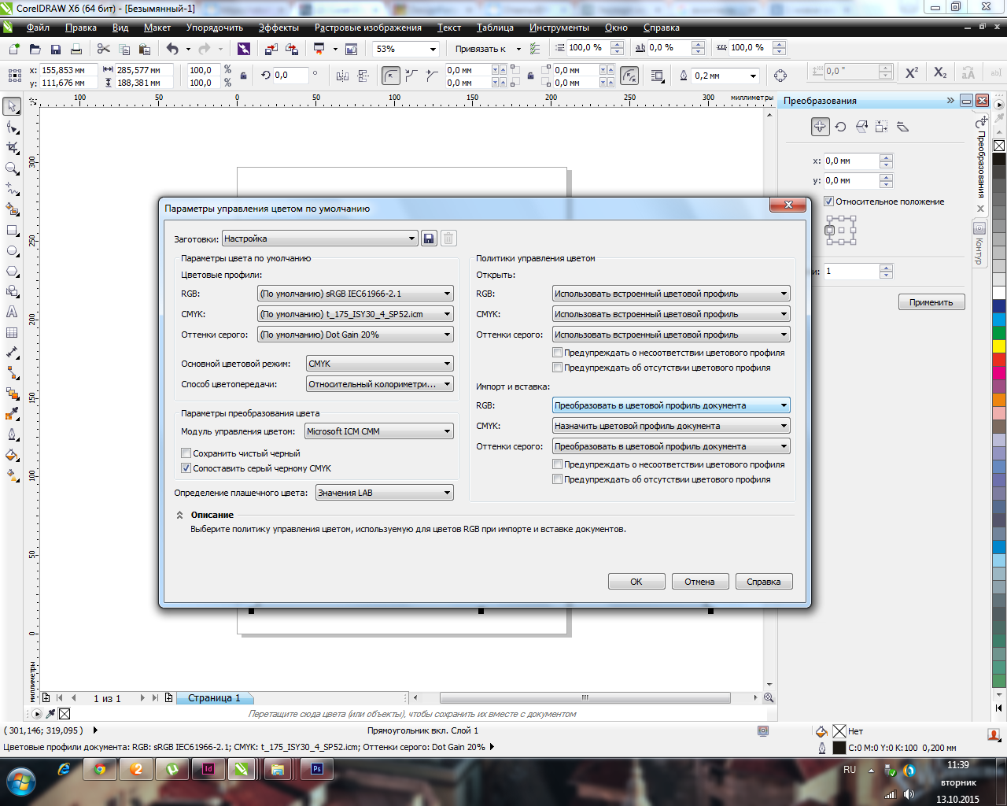Pick the yellow swatch in palette
1007x806 pixels.
tap(999, 346)
